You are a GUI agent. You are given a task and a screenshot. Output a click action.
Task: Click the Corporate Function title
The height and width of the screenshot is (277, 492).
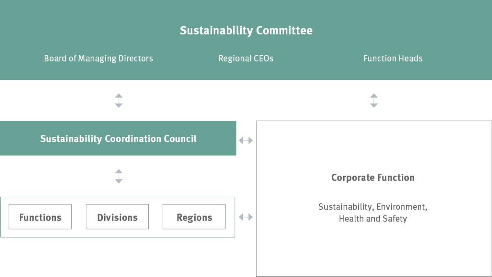coord(373,177)
